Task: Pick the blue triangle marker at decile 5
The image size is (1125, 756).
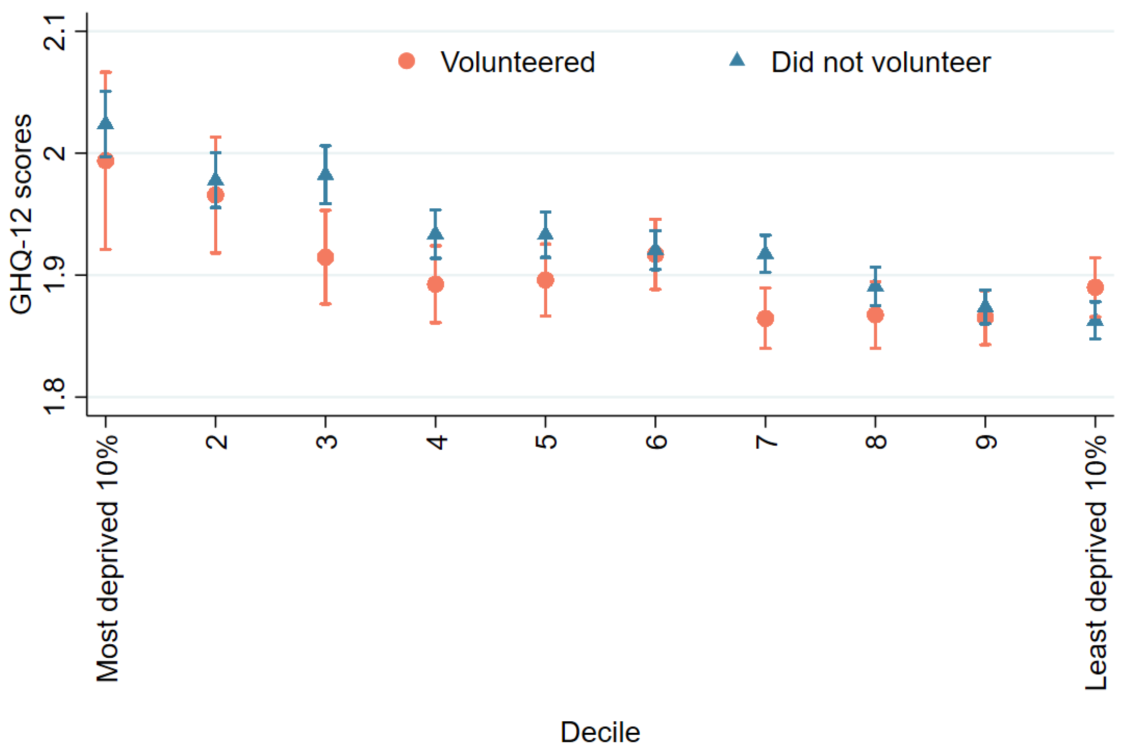Action: pyautogui.click(x=545, y=234)
